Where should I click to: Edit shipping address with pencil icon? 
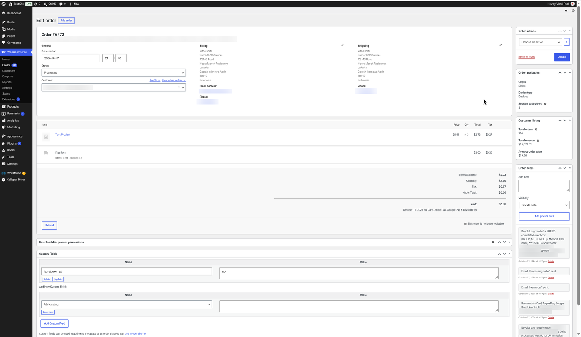point(501,45)
